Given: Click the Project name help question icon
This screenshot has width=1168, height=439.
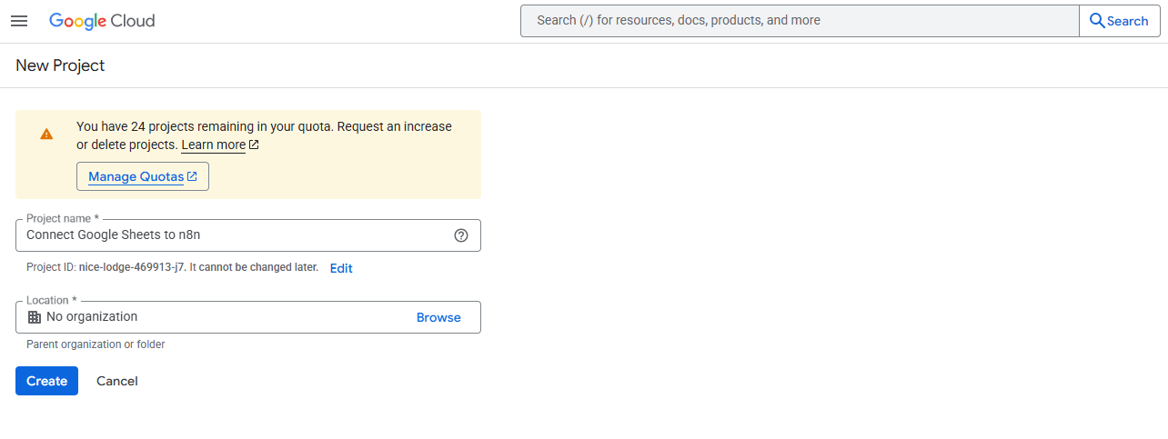Looking at the screenshot, I should pyautogui.click(x=461, y=235).
